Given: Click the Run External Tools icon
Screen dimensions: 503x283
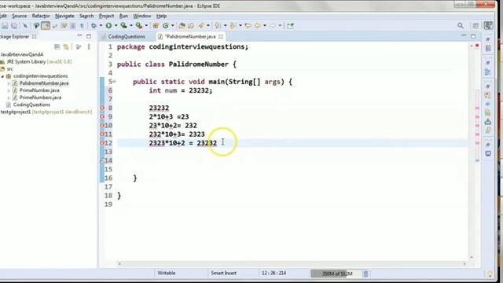Looking at the screenshot, I should [139, 25].
